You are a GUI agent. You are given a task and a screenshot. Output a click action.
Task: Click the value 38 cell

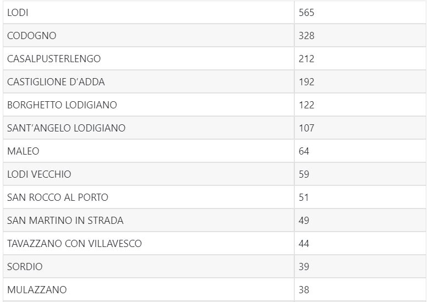tap(304, 289)
